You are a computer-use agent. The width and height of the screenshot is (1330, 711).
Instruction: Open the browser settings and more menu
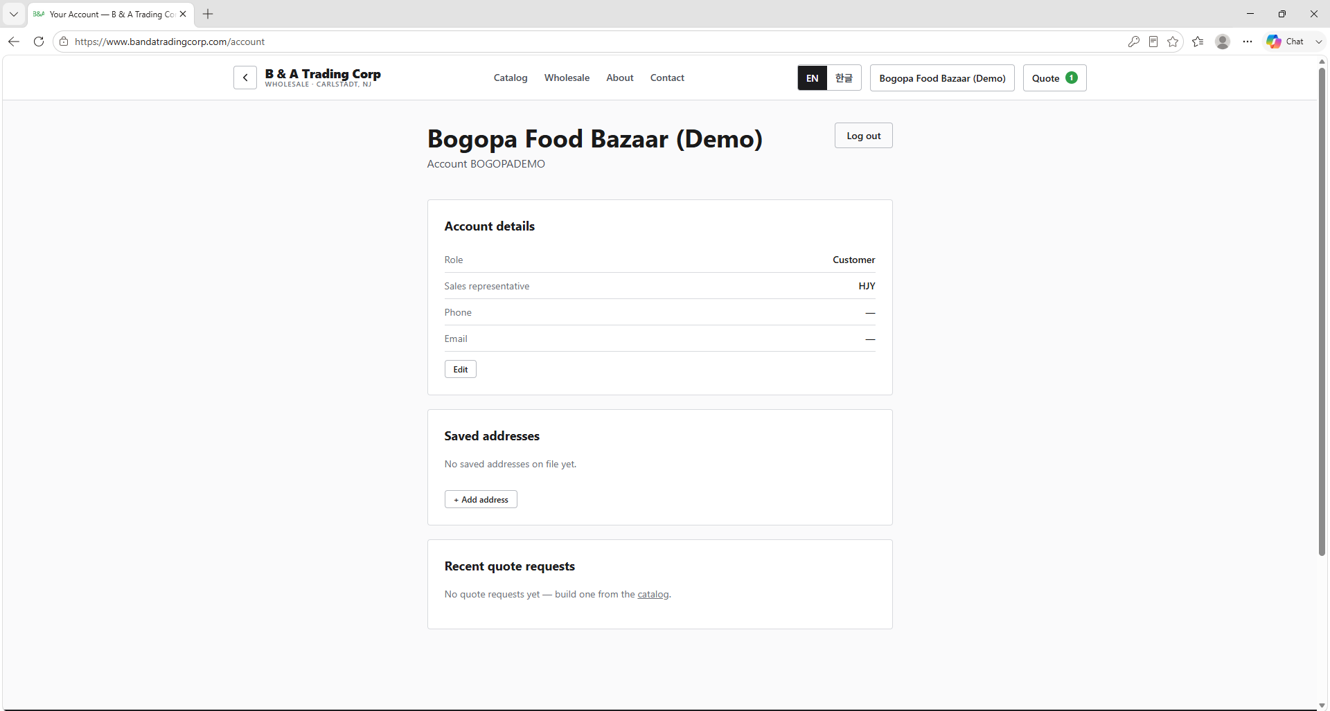(1248, 42)
